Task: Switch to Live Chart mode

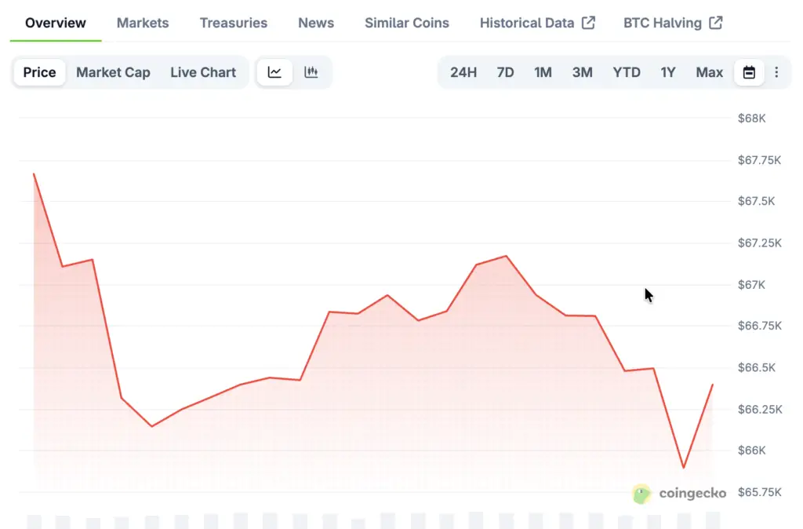Action: click(203, 72)
